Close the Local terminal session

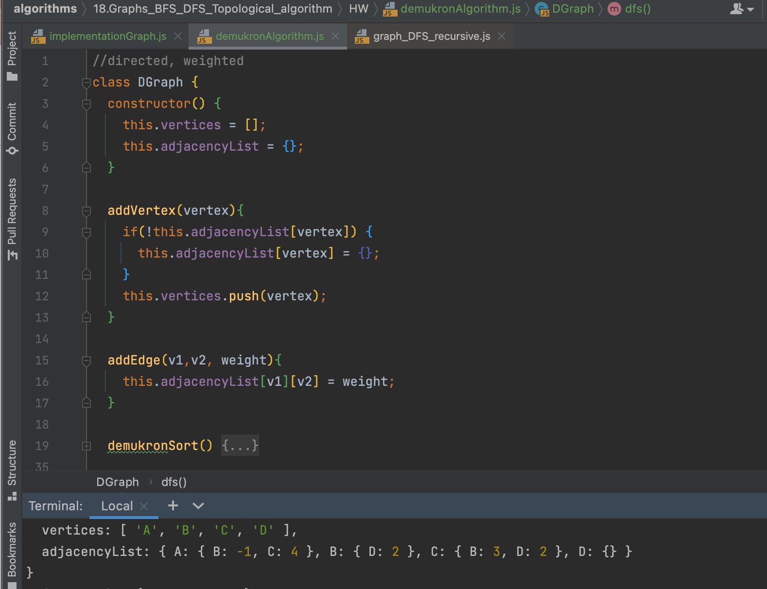click(x=144, y=506)
